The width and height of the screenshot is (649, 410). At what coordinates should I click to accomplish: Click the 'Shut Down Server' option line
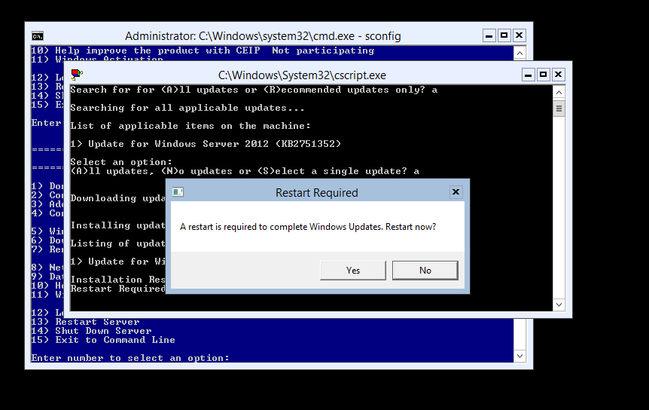[x=91, y=331]
